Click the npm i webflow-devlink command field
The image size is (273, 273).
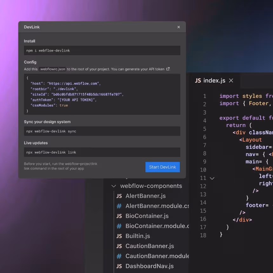(x=102, y=50)
